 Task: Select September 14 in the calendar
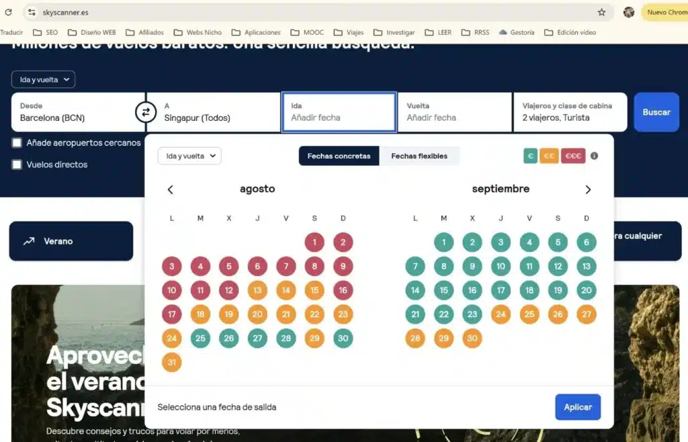[415, 290]
